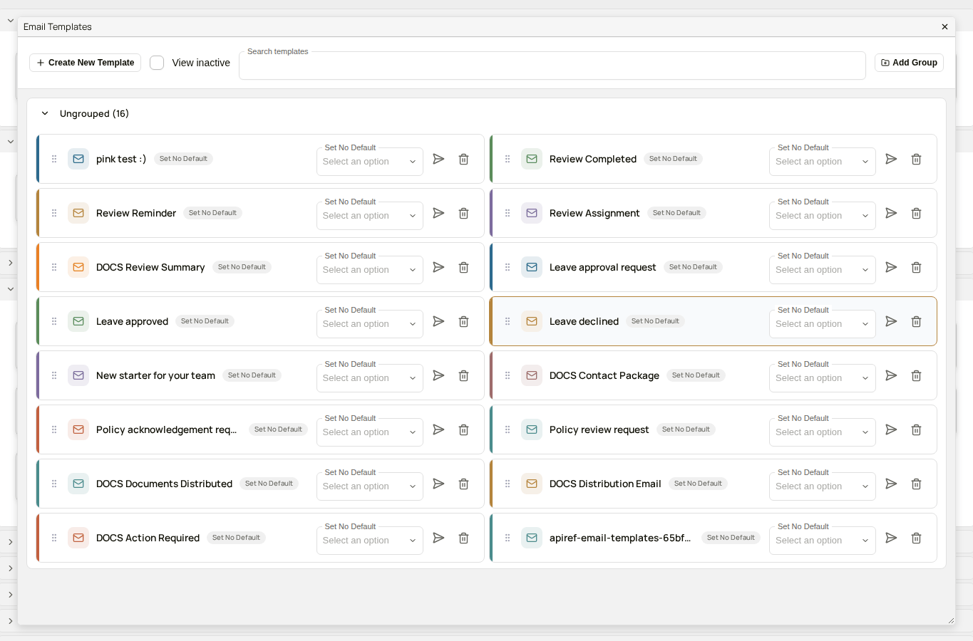Send the Policy review request template
The image size is (973, 641).
(x=891, y=429)
